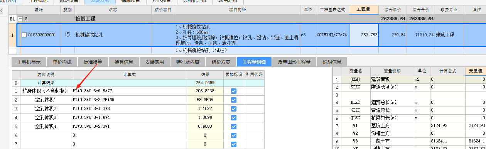This screenshot has height=149, width=486.
Task: Click the 空孔体积1 description cell
Action: [x=46, y=100]
